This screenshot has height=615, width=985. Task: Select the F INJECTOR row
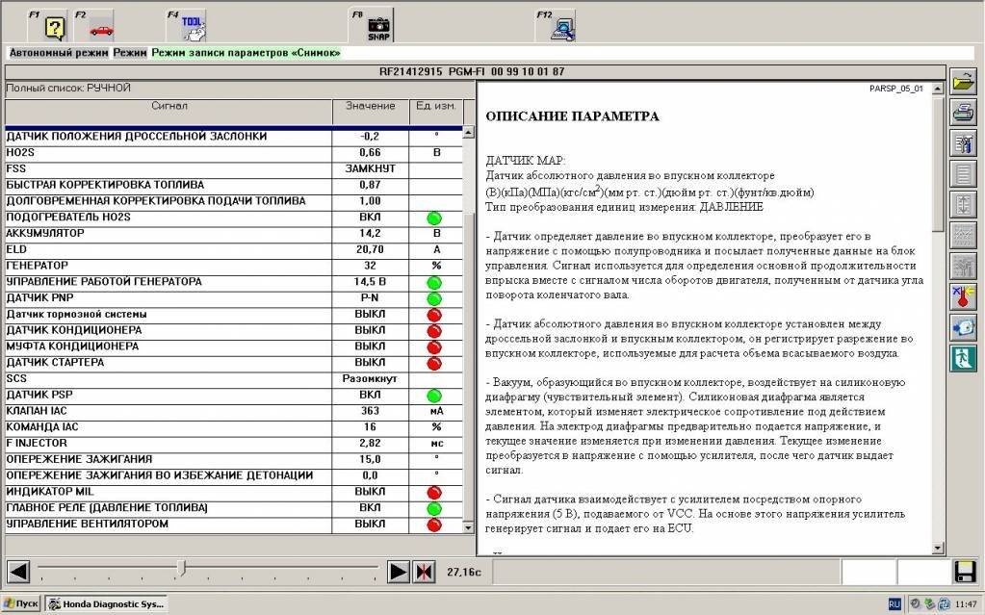point(234,444)
